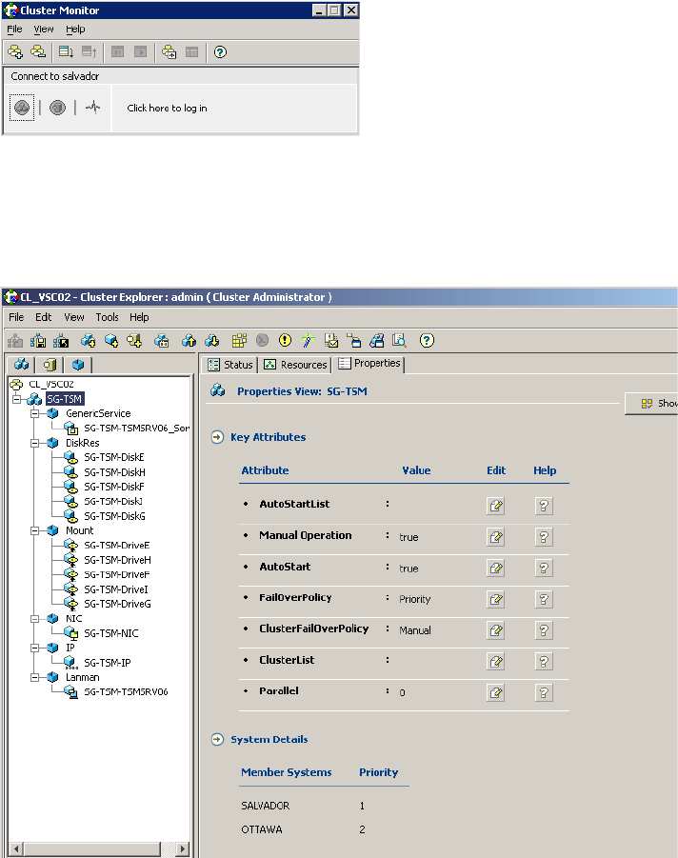Collapse the DiskRes tree node
The width and height of the screenshot is (678, 858).
[35, 443]
